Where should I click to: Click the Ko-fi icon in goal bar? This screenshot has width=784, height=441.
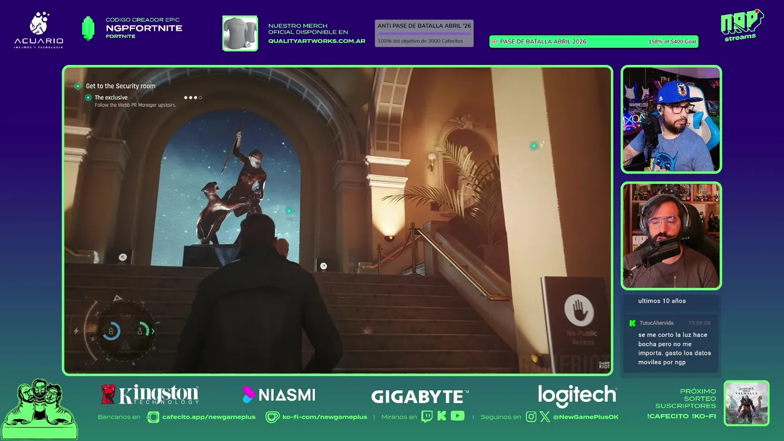494,42
